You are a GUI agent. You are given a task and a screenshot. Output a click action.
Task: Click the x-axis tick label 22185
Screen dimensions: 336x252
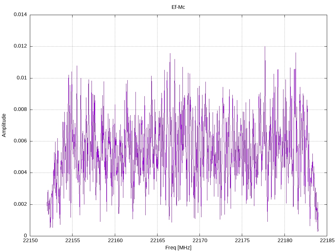click(x=327, y=241)
